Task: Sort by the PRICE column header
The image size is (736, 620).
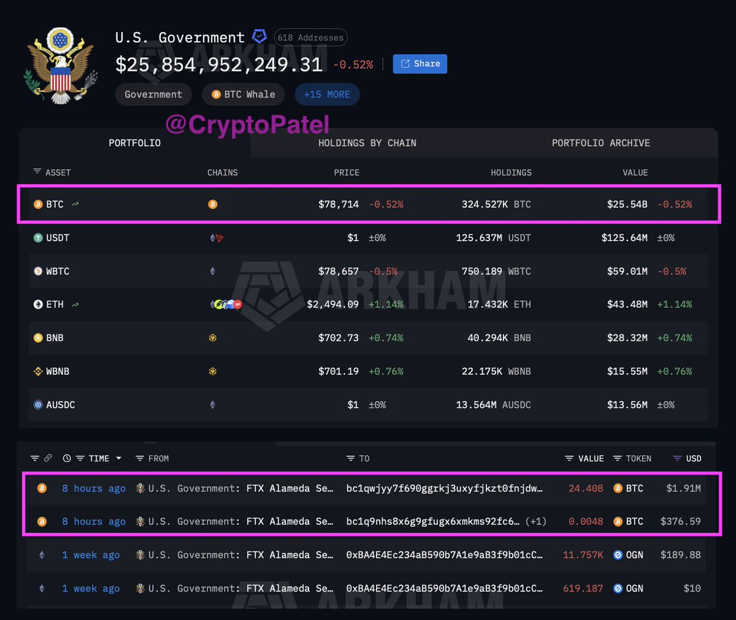Action: 347,172
